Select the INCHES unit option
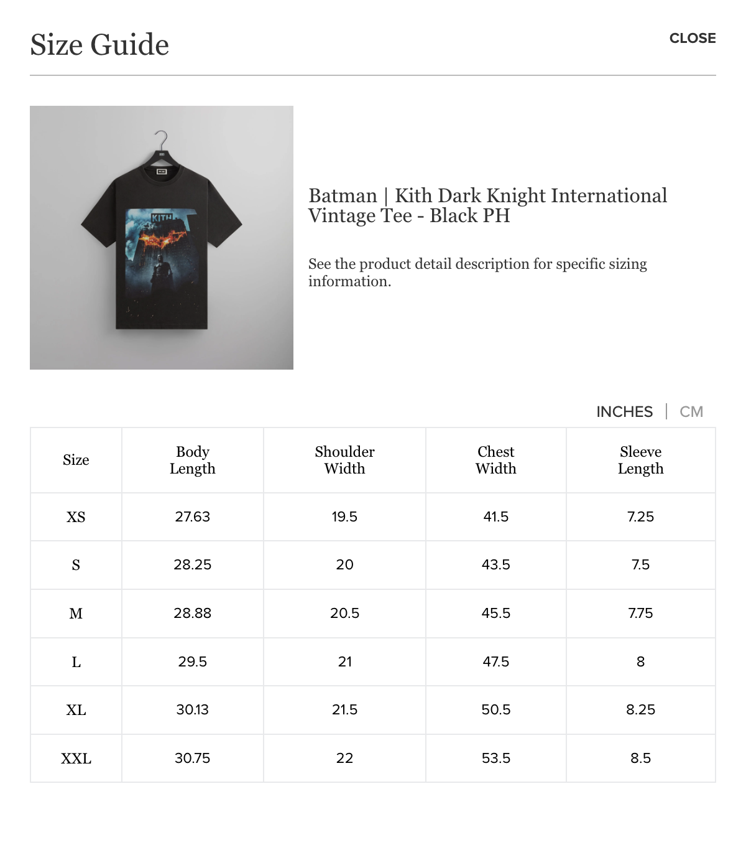 624,412
